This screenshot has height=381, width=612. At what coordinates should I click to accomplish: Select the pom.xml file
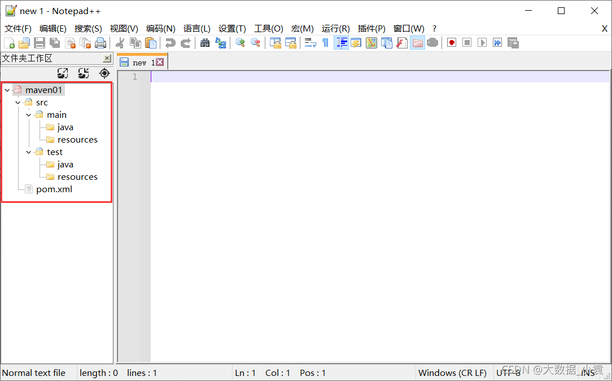point(54,189)
